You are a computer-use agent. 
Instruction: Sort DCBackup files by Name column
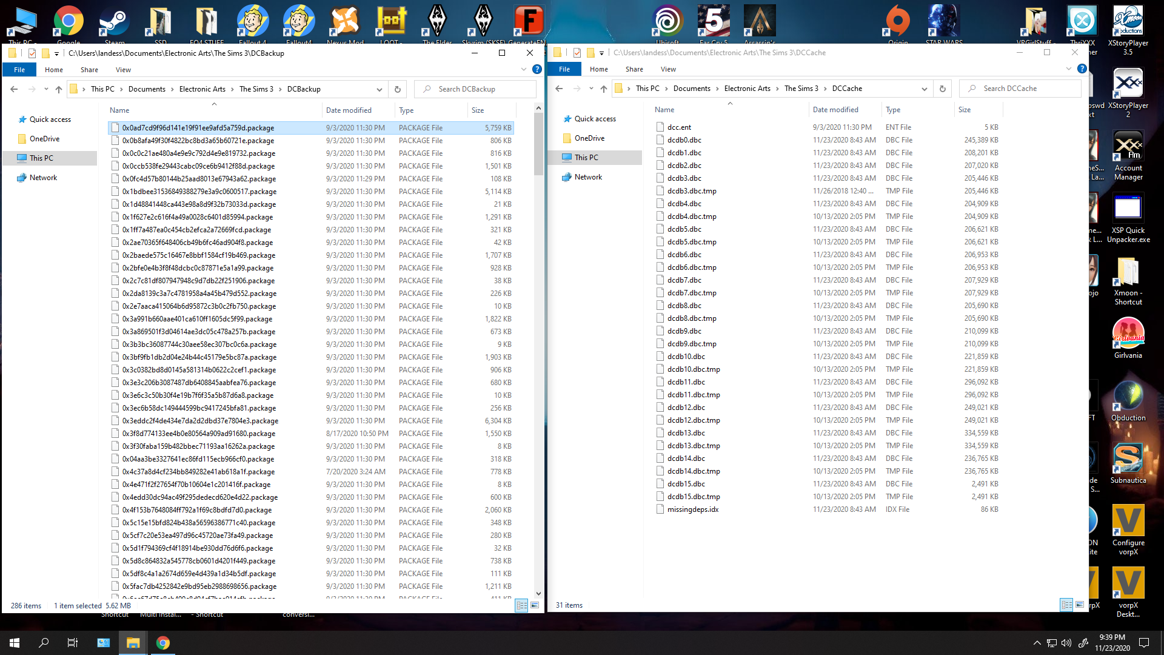click(214, 110)
